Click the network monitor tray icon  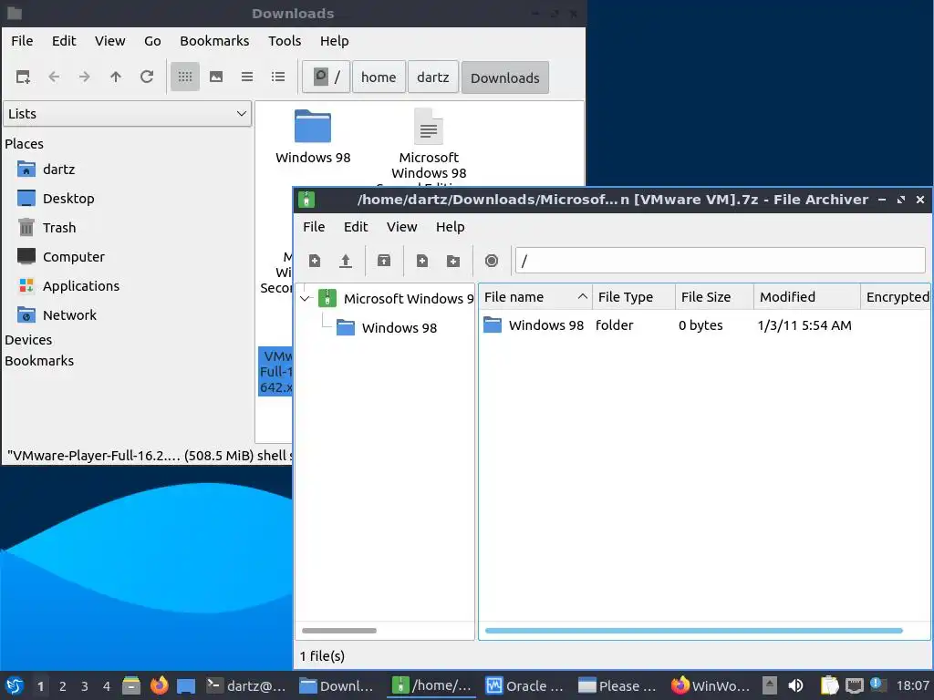coord(854,686)
